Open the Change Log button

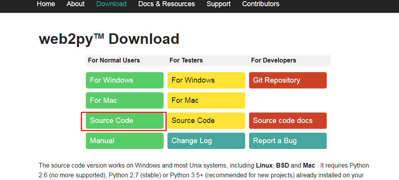pos(206,141)
